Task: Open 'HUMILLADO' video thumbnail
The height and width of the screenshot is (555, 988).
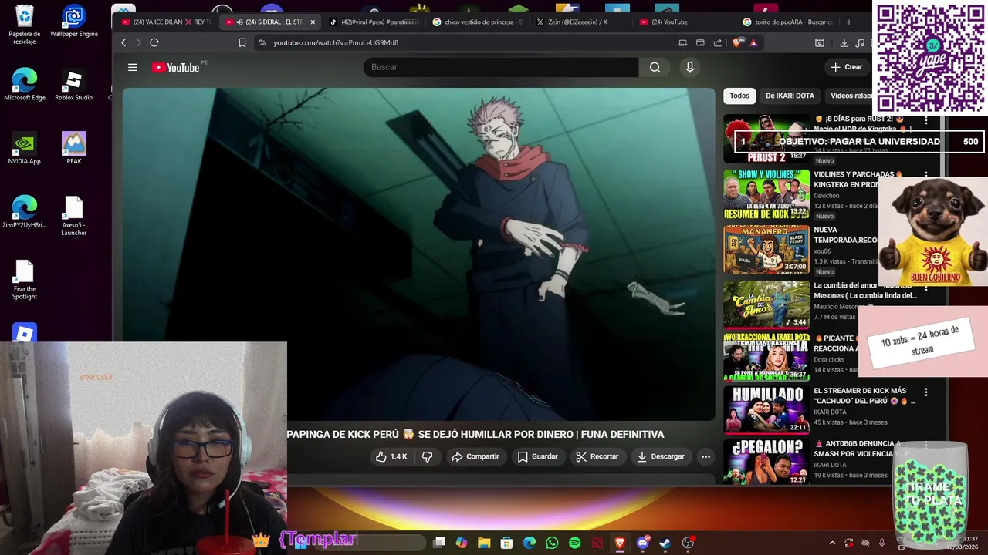Action: click(766, 409)
